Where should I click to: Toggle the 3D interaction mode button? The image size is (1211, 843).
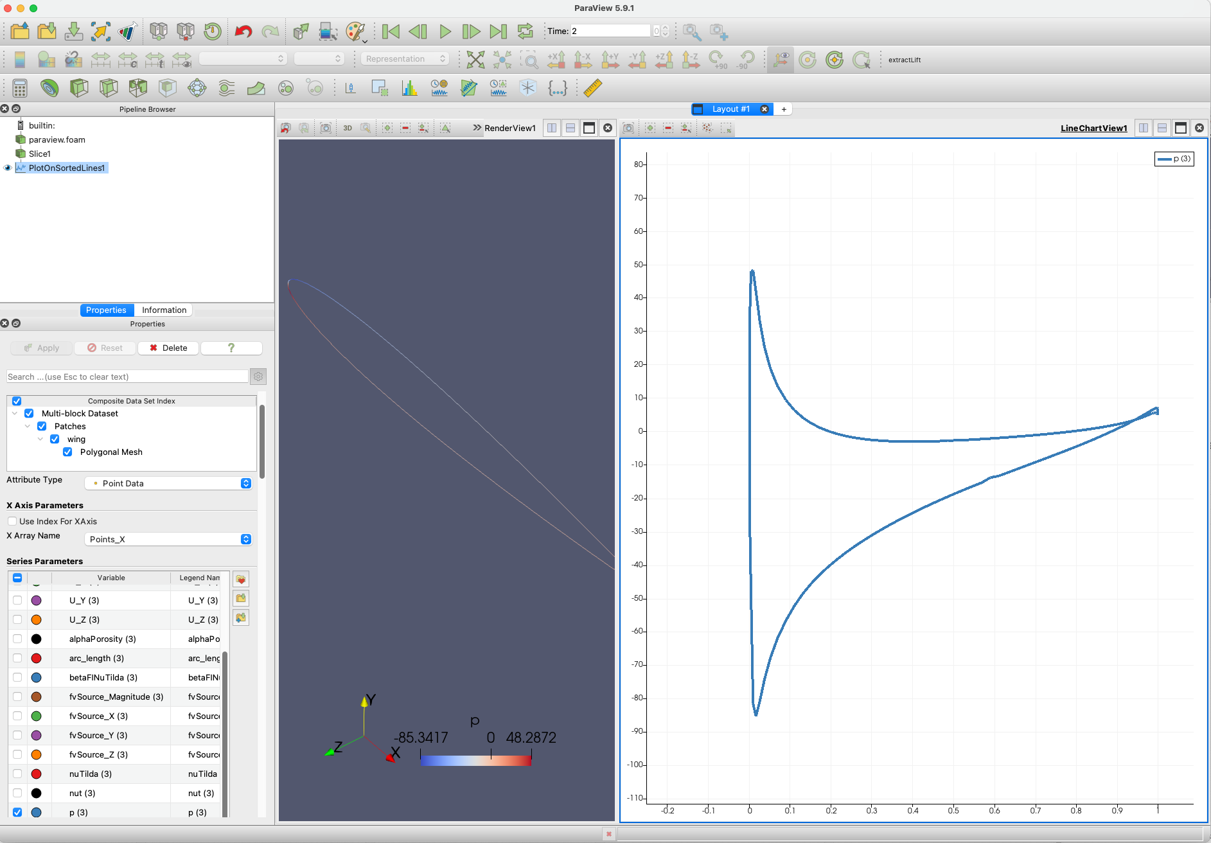tap(348, 128)
